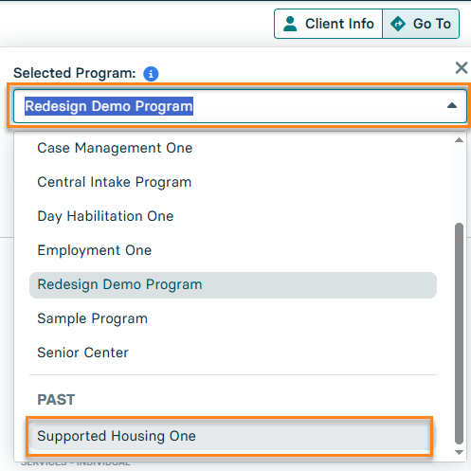
Task: Click inside the Redesign Demo Program field
Action: 240,106
